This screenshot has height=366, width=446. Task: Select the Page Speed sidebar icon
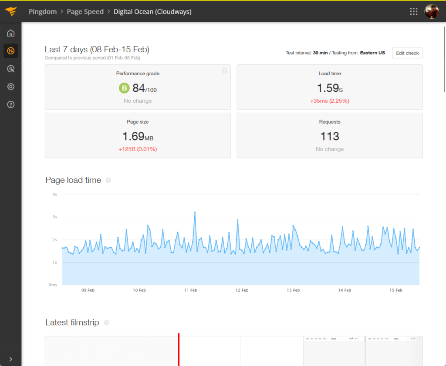(x=11, y=51)
